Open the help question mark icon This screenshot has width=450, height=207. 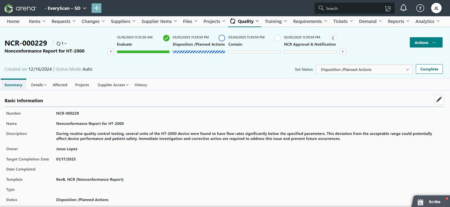(x=420, y=8)
